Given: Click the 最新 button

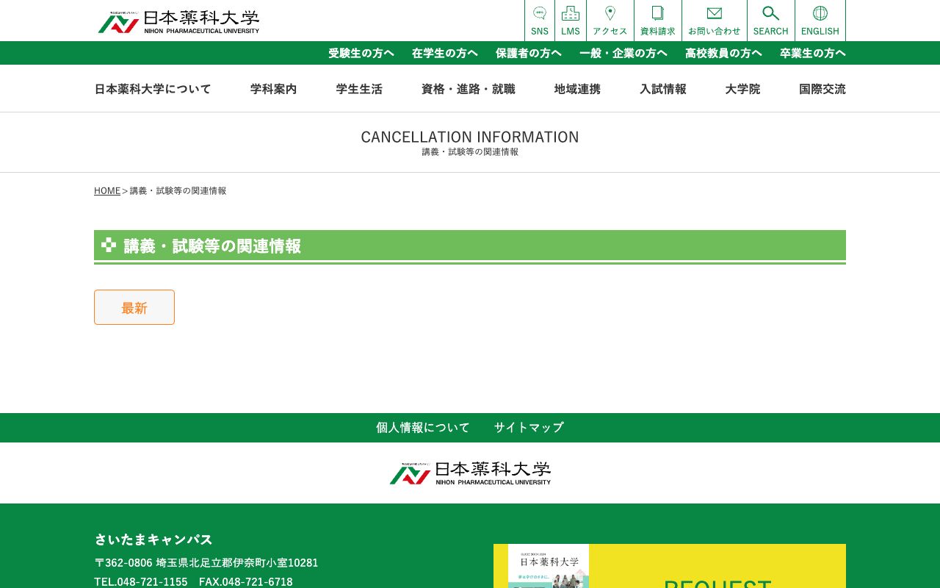Looking at the screenshot, I should [134, 307].
